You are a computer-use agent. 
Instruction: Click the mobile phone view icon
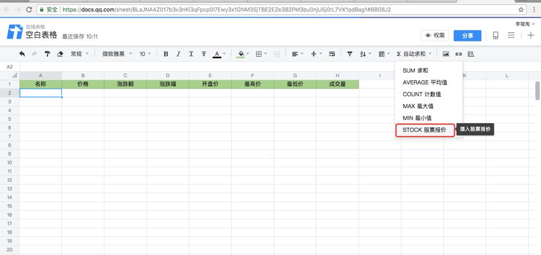496,36
